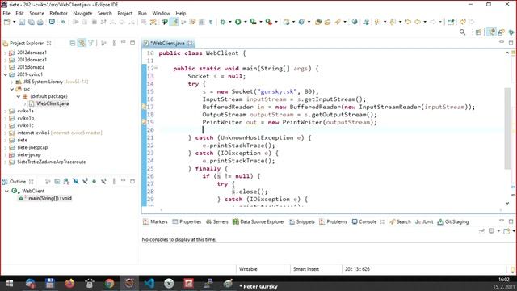The width and height of the screenshot is (517, 291).
Task: Switch to the Problems tab
Action: [x=333, y=221]
